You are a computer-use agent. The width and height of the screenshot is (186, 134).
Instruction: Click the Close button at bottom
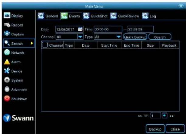click(x=175, y=129)
